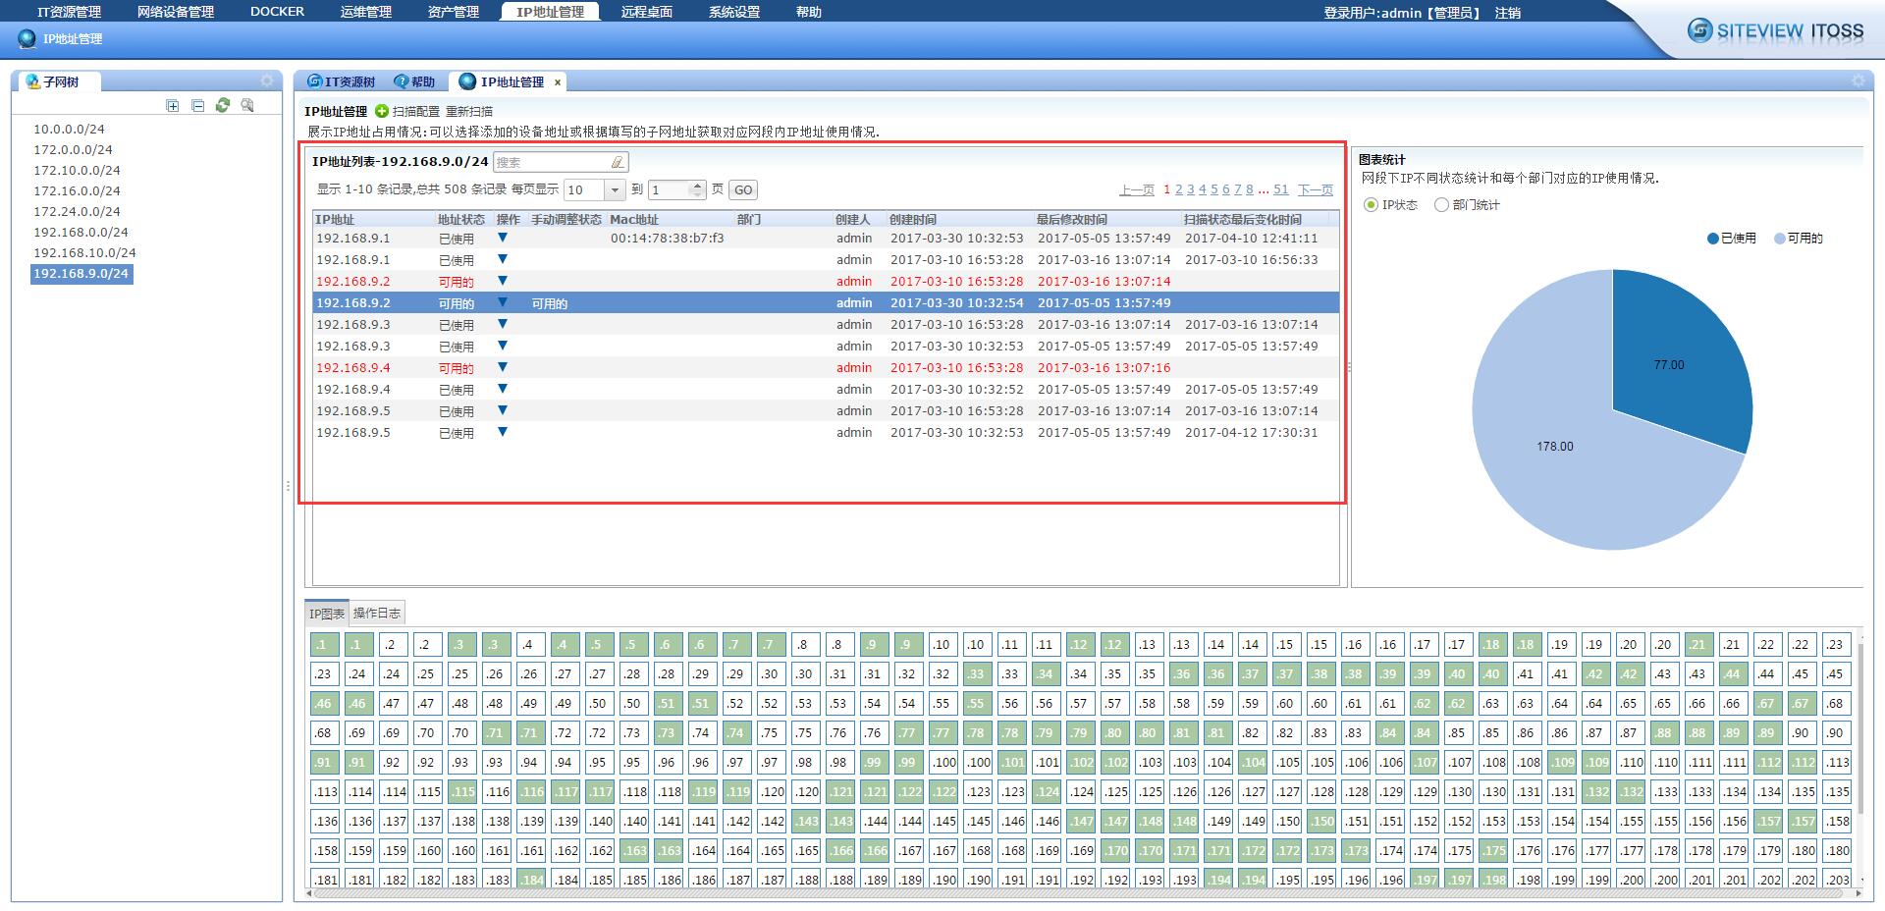This screenshot has height=911, width=1885.
Task: Open the 系统设置 menu
Action: coord(734,12)
